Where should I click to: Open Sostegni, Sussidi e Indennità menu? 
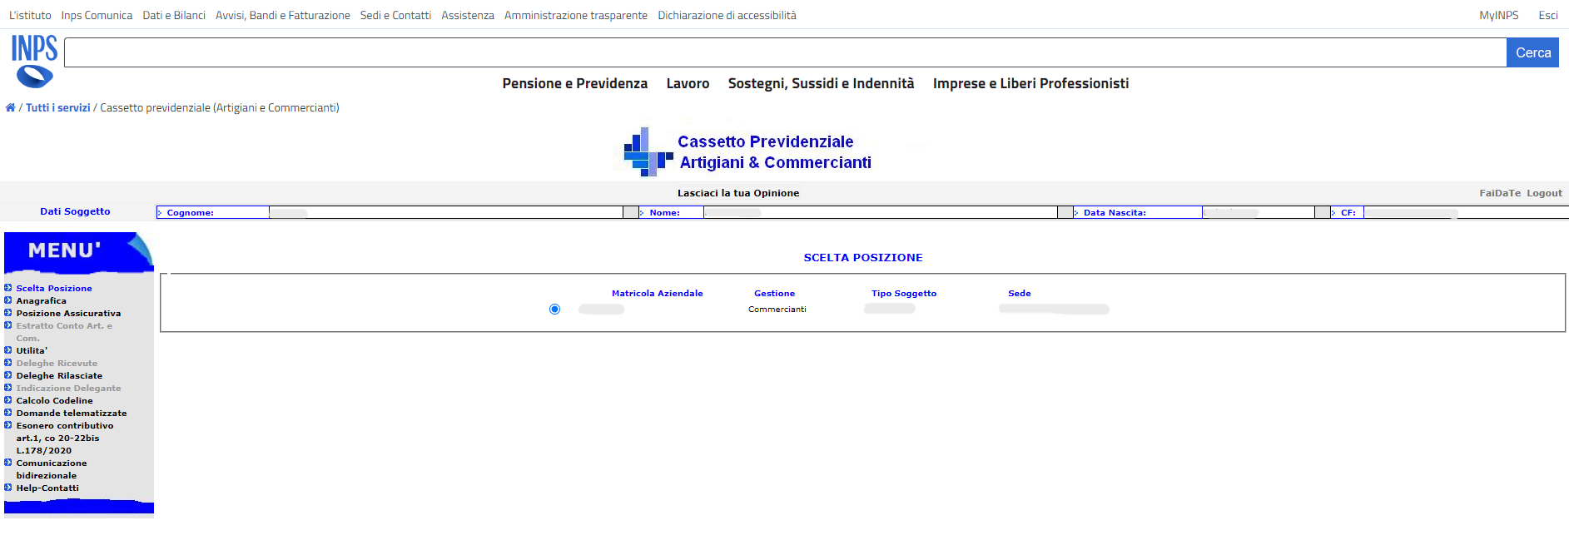[821, 83]
